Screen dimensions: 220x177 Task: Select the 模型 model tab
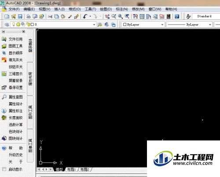[x=59, y=170]
